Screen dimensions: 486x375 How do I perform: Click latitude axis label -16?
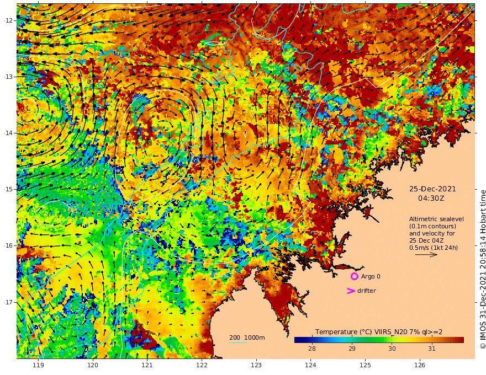[8, 245]
